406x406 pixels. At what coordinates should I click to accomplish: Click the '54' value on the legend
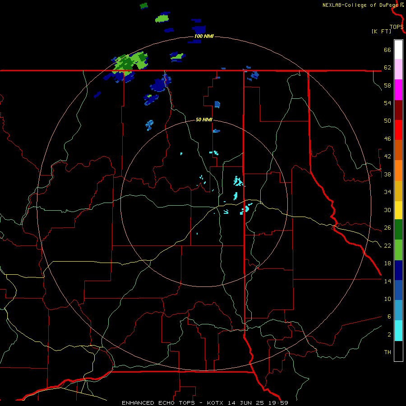coord(388,103)
